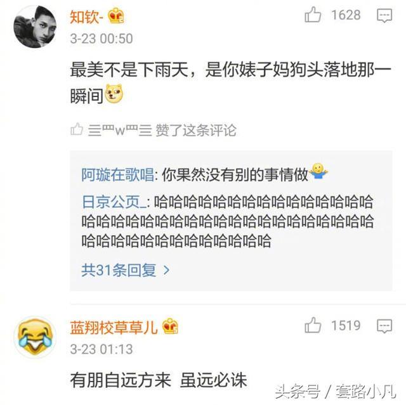Like the comment with 1519 likes
This screenshot has width=406, height=405.
(x=313, y=325)
